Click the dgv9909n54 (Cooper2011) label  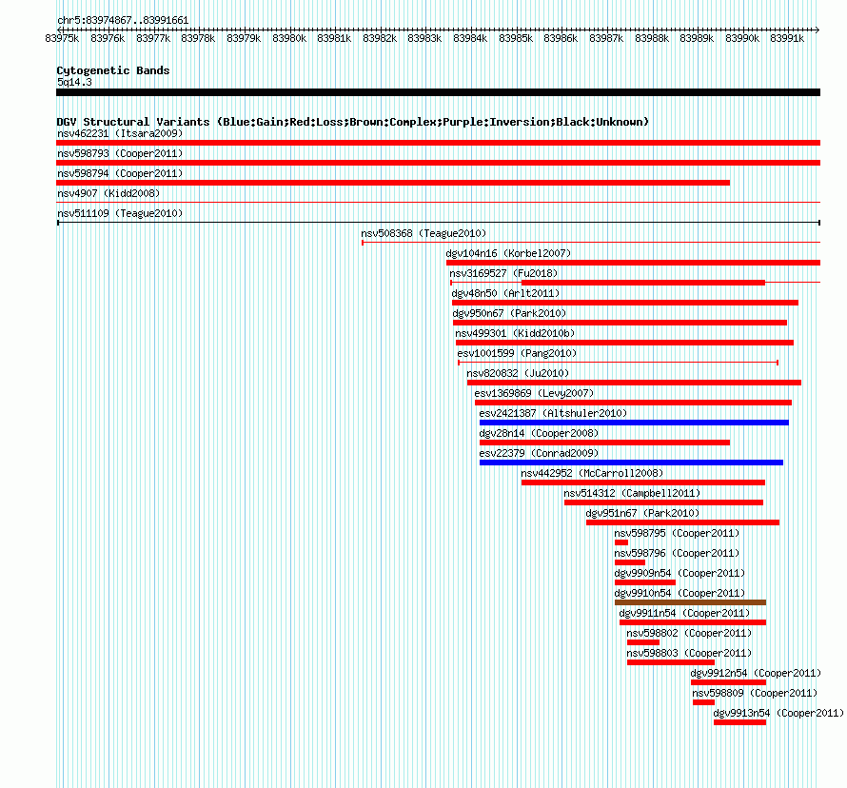pyautogui.click(x=680, y=573)
